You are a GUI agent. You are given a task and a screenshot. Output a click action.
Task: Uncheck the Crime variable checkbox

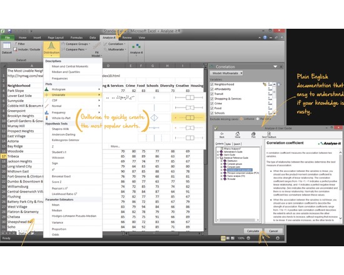pos(212,104)
